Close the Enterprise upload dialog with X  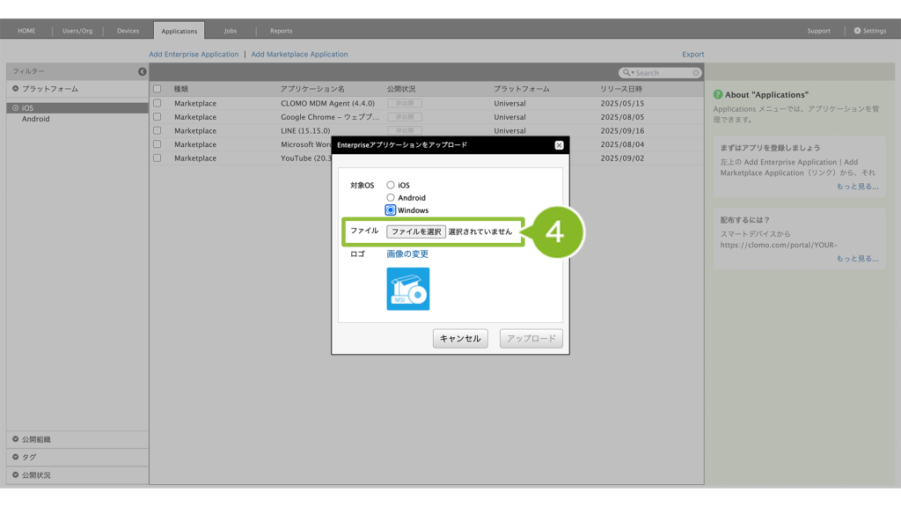point(559,145)
